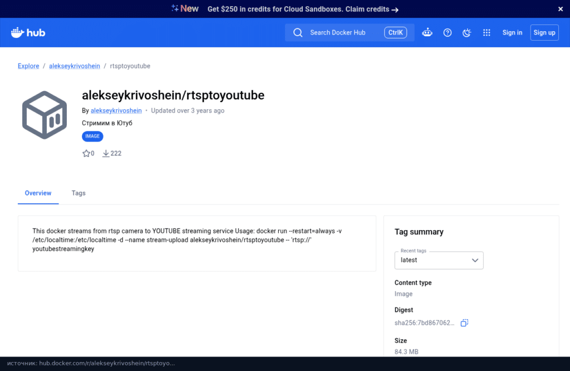The image size is (570, 371).
Task: Click the Claim credits banner link
Action: 372,9
